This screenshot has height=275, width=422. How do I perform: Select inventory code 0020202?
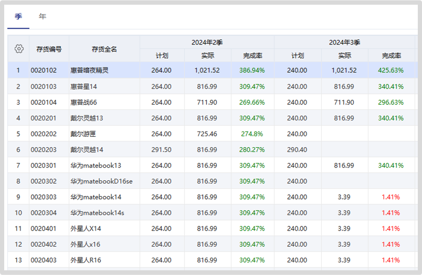point(44,134)
